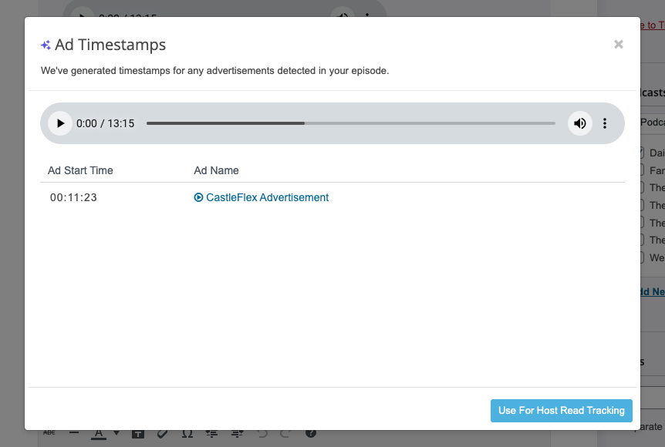
Task: Toggle the 'Far' checkbox in background page
Action: 642,170
